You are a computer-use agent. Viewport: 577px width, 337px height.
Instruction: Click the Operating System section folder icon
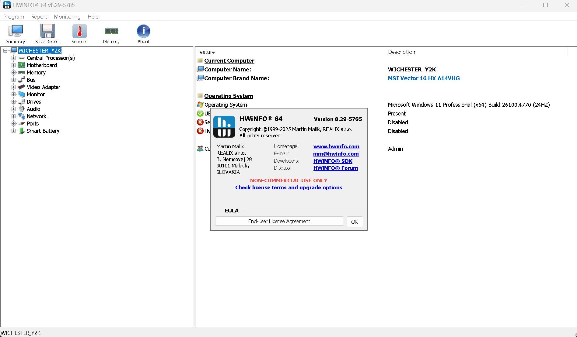200,96
